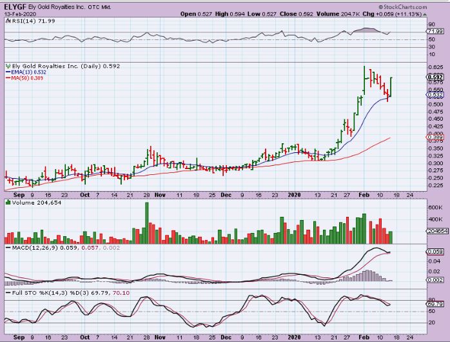This screenshot has height=342, width=450.
Task: Click the Chg +0.059 (+11.13%) readout
Action: [411, 14]
